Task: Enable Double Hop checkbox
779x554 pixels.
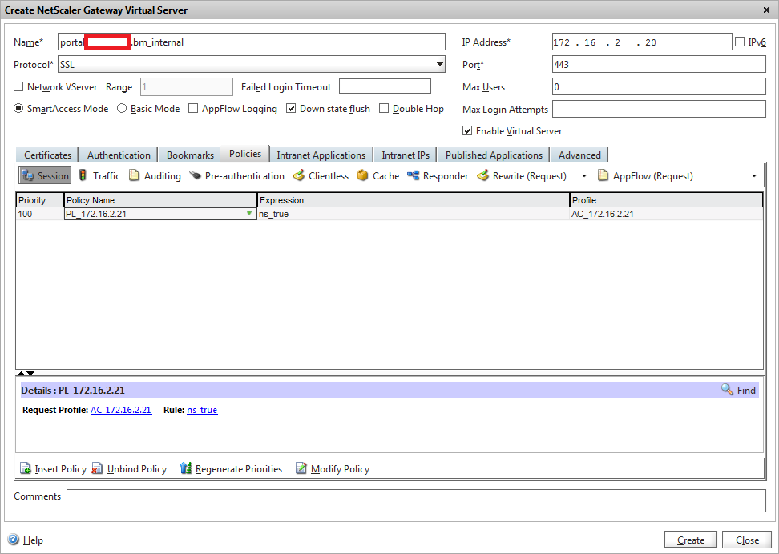Action: tap(384, 108)
